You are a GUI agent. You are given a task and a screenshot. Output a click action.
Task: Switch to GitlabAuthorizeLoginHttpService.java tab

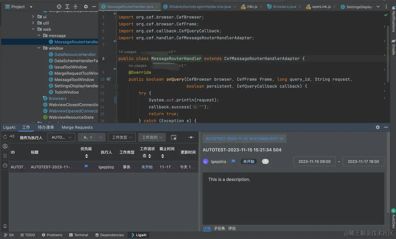pos(200,6)
